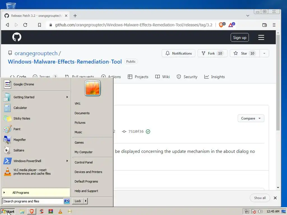Open the browser main menu icon
The image size is (287, 215).
coord(274,25)
